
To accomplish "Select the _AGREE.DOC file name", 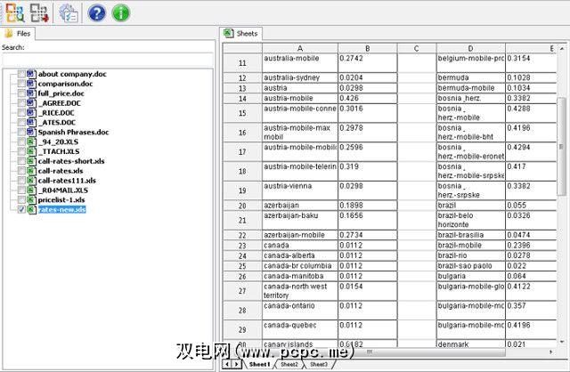I will tap(60, 103).
